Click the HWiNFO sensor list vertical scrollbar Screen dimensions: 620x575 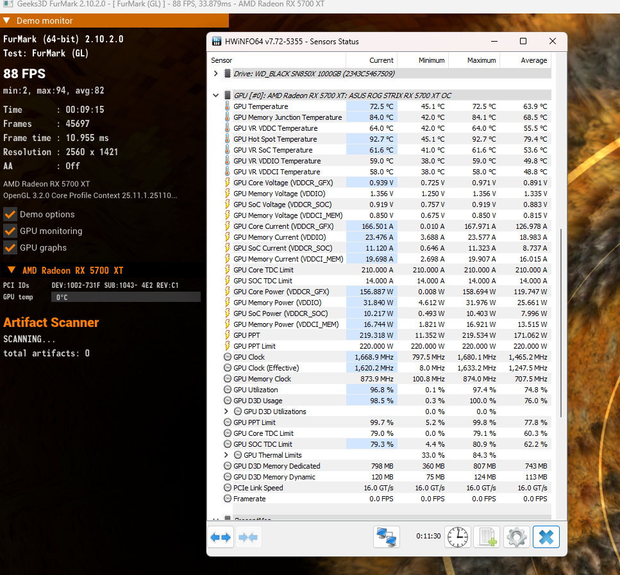point(560,322)
